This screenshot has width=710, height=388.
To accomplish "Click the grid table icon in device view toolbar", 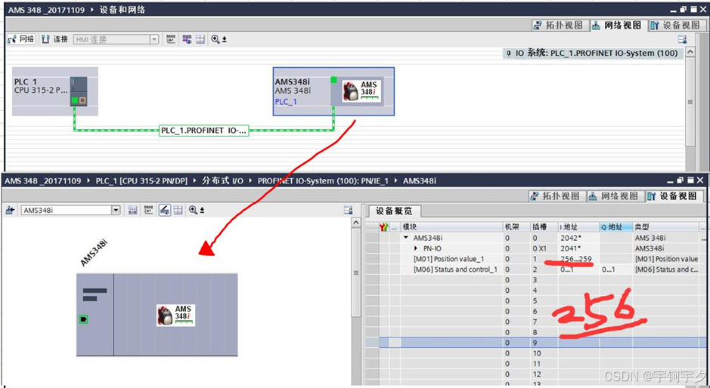I will (x=178, y=211).
